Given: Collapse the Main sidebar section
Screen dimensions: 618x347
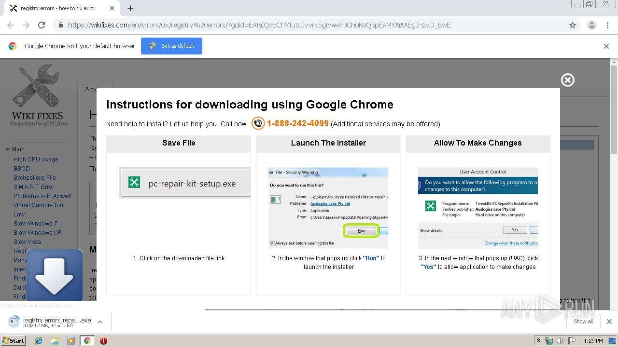Looking at the screenshot, I should click(x=7, y=149).
